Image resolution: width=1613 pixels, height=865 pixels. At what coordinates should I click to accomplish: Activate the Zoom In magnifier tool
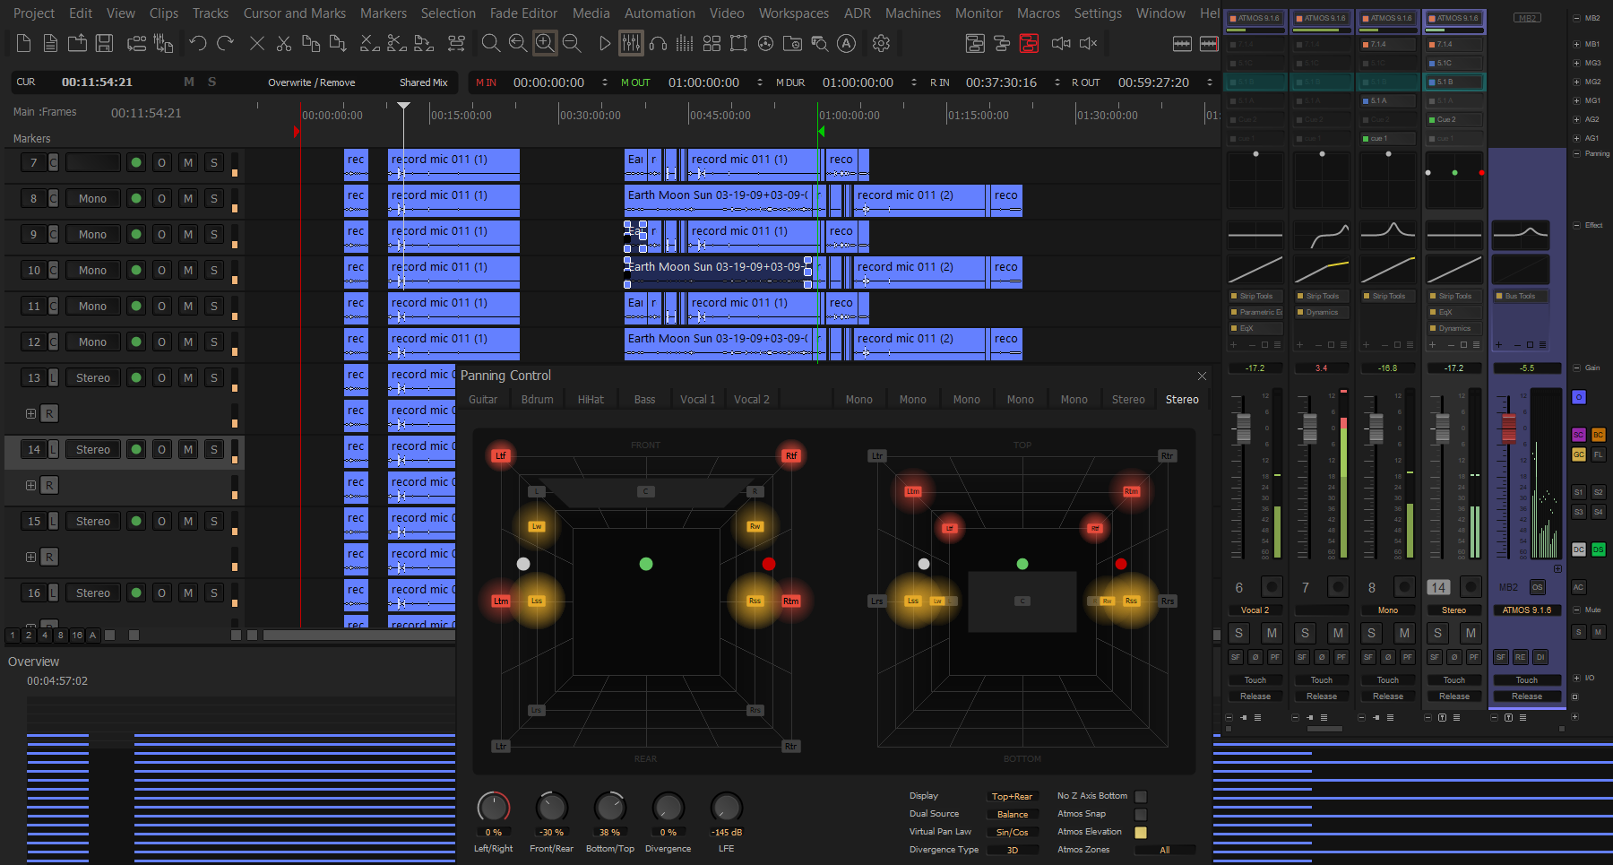tap(545, 43)
